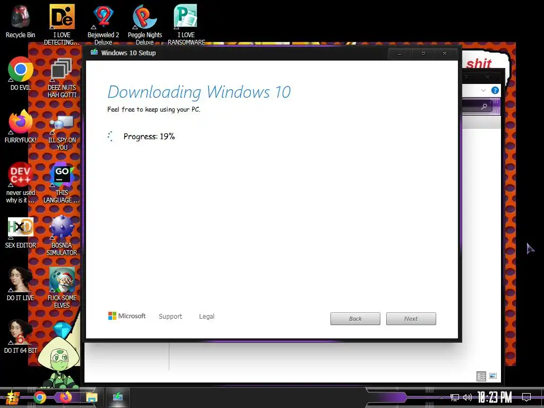
Task: Close the Windows 10 Setup window
Action: point(445,54)
